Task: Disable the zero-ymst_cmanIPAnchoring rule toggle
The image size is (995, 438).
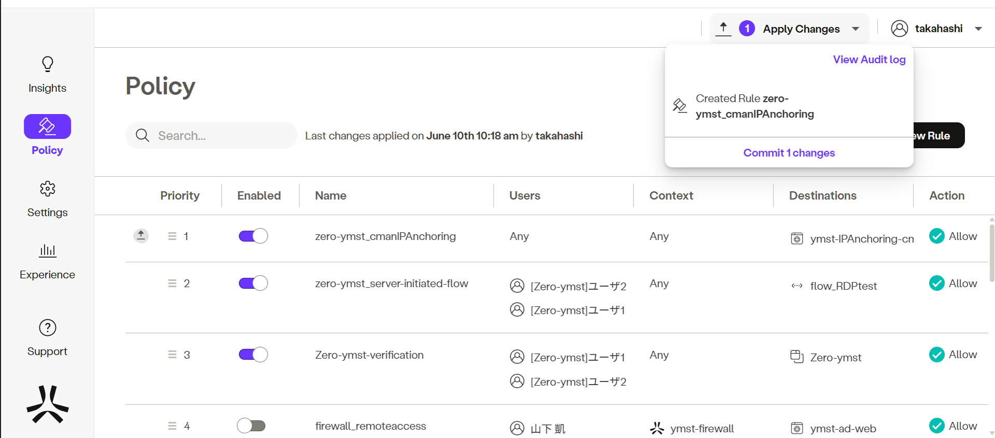Action: point(253,236)
